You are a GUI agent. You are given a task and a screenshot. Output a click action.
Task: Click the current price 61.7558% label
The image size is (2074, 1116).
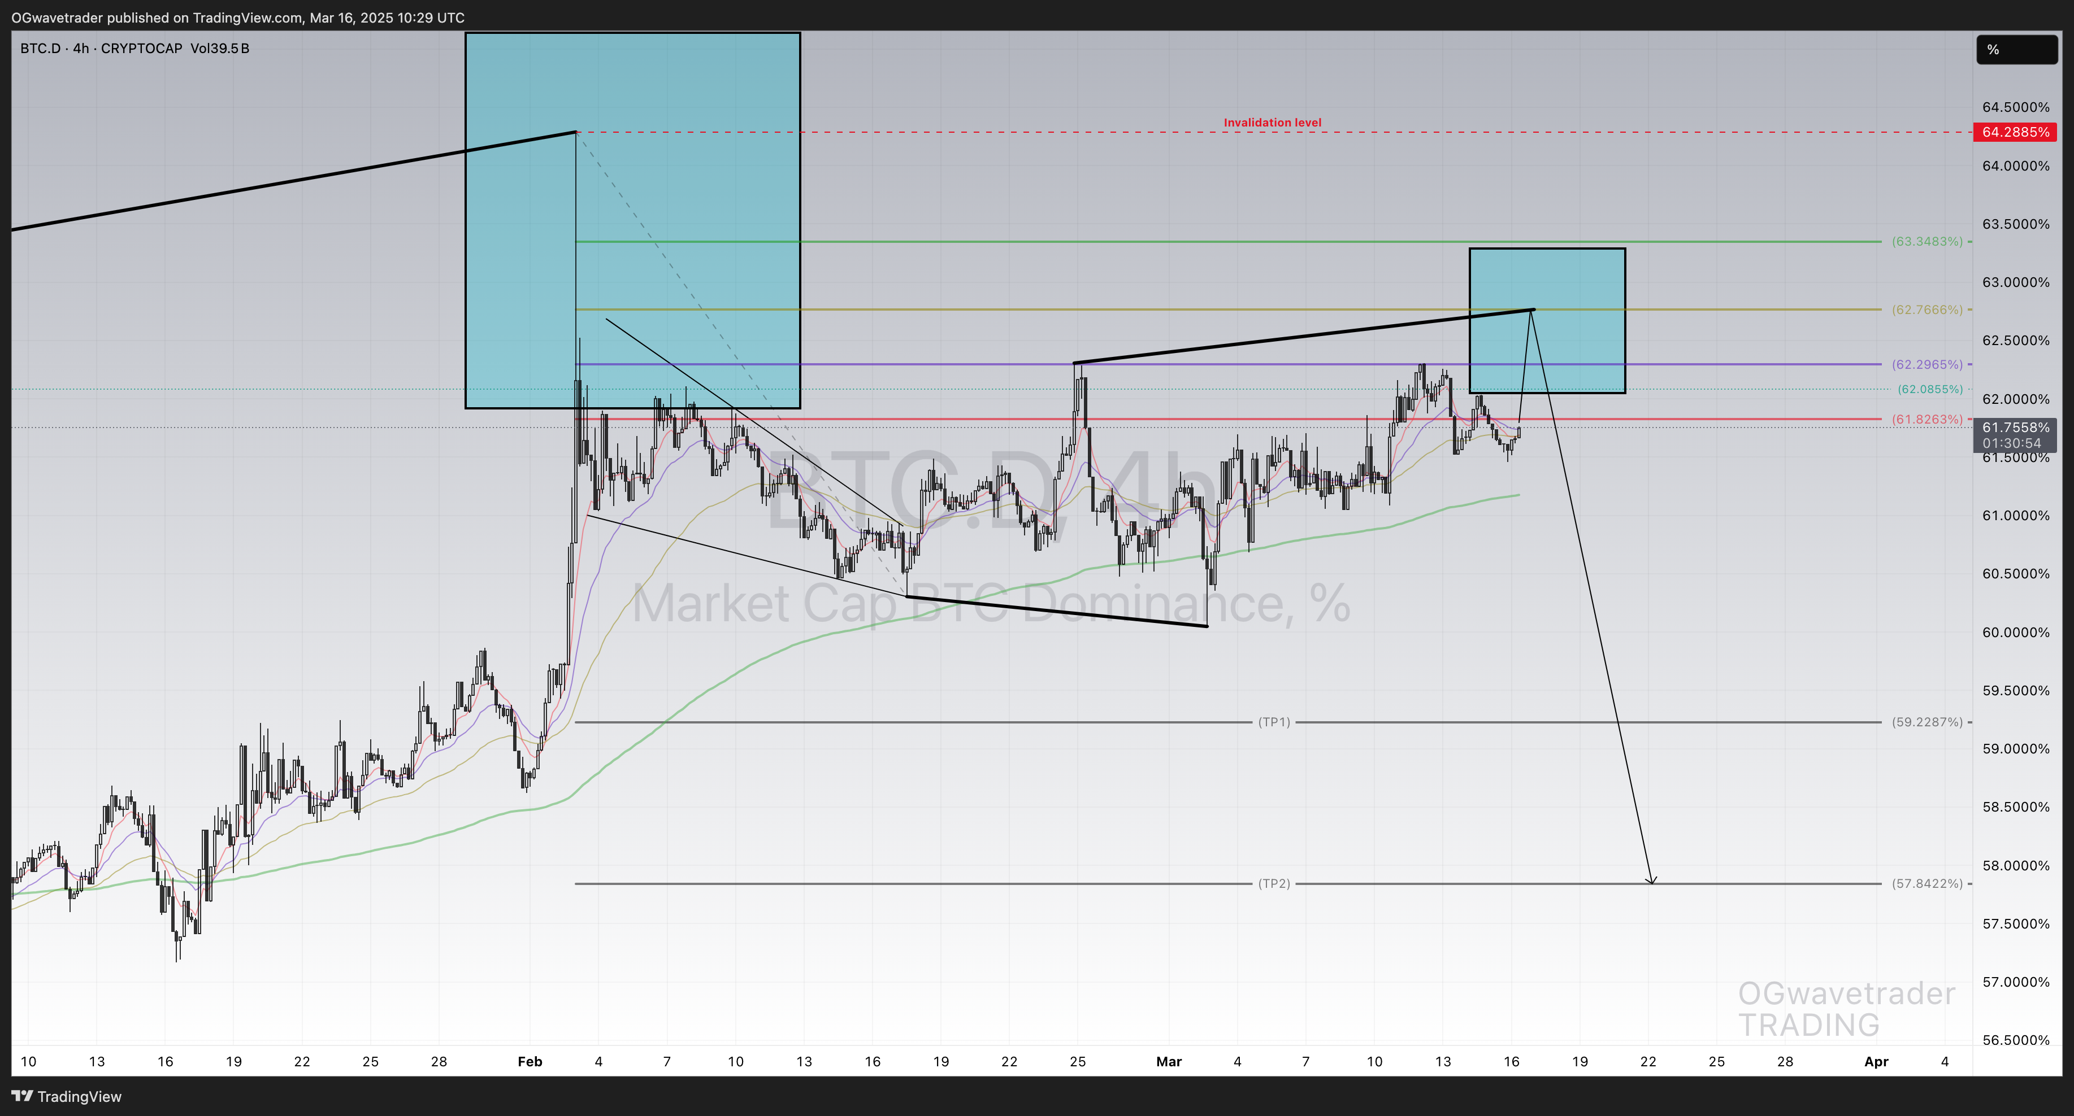(2015, 428)
